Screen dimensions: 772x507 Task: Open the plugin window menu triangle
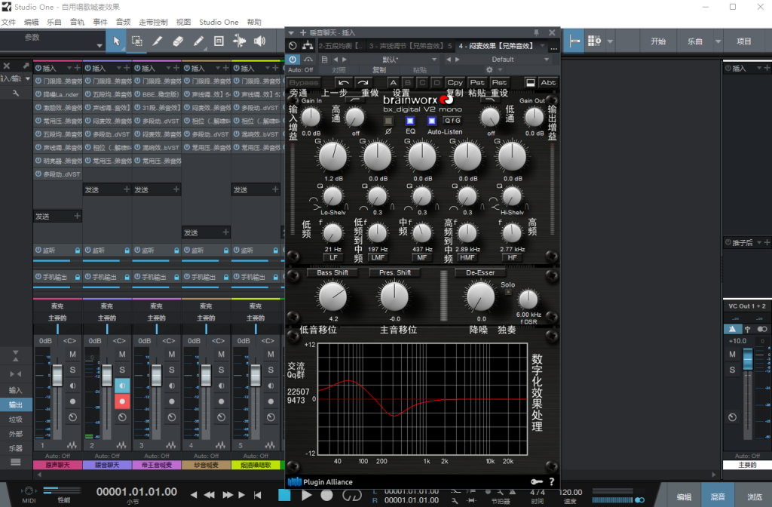coord(291,32)
